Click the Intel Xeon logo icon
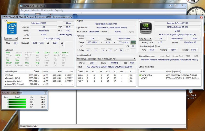Image resolution: width=205 pixels, height=131 pixels. click(12, 28)
